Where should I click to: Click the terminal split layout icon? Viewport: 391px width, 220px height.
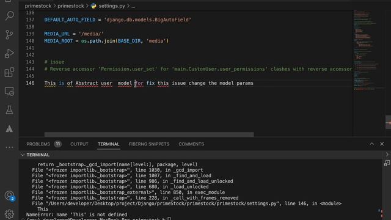pos(387,163)
